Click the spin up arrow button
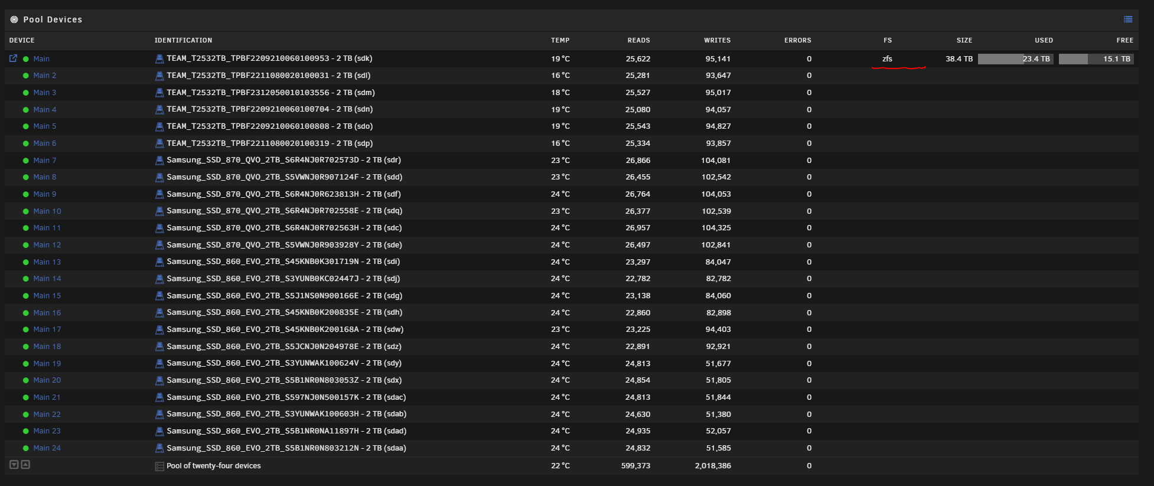Image resolution: width=1154 pixels, height=486 pixels. [25, 465]
